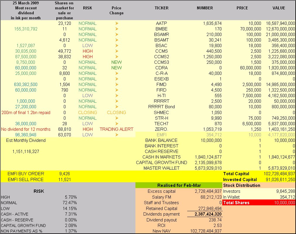Click the price change arrow in FIMD row

coord(117,84)
